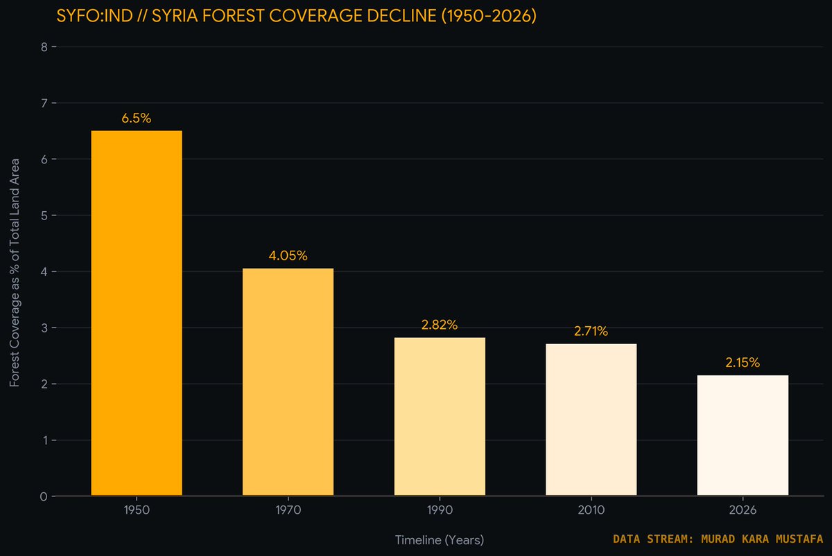
Task: Select the 6.5% data label
Action: pos(137,118)
